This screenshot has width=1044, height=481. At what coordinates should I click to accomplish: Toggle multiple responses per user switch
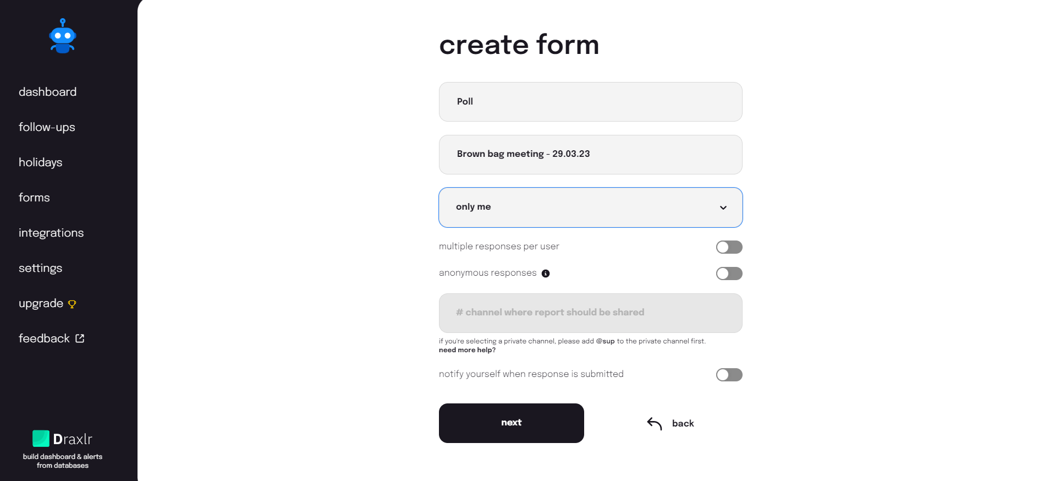(x=729, y=247)
